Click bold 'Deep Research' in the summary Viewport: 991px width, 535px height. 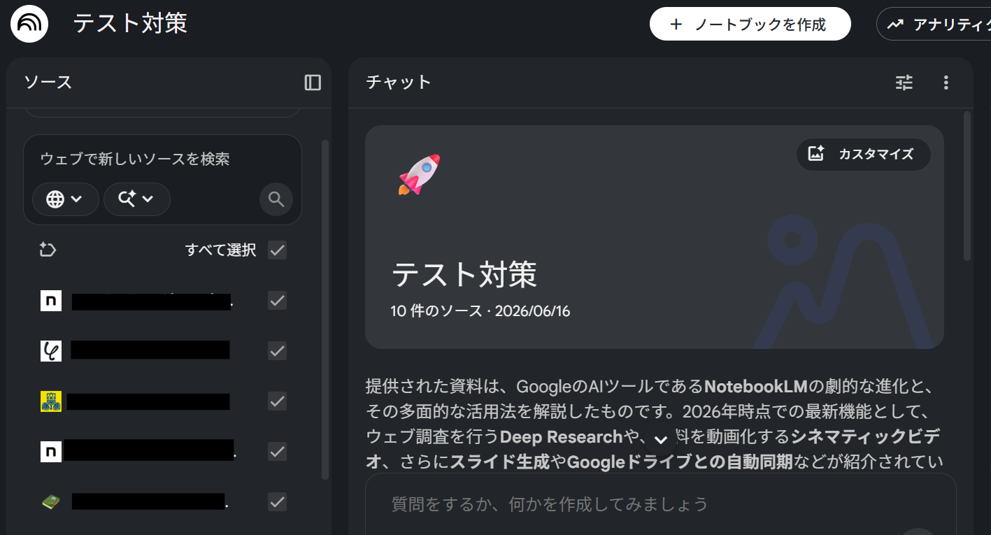tap(562, 437)
